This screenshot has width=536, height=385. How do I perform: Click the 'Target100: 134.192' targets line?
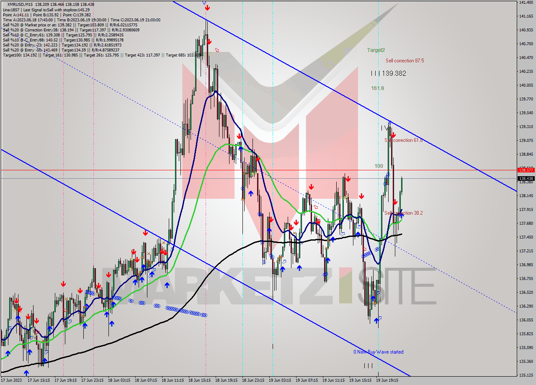point(102,55)
